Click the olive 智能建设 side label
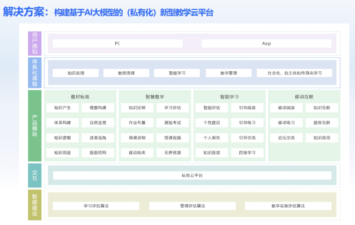Screen dimensions: 355x225 click(x=35, y=205)
